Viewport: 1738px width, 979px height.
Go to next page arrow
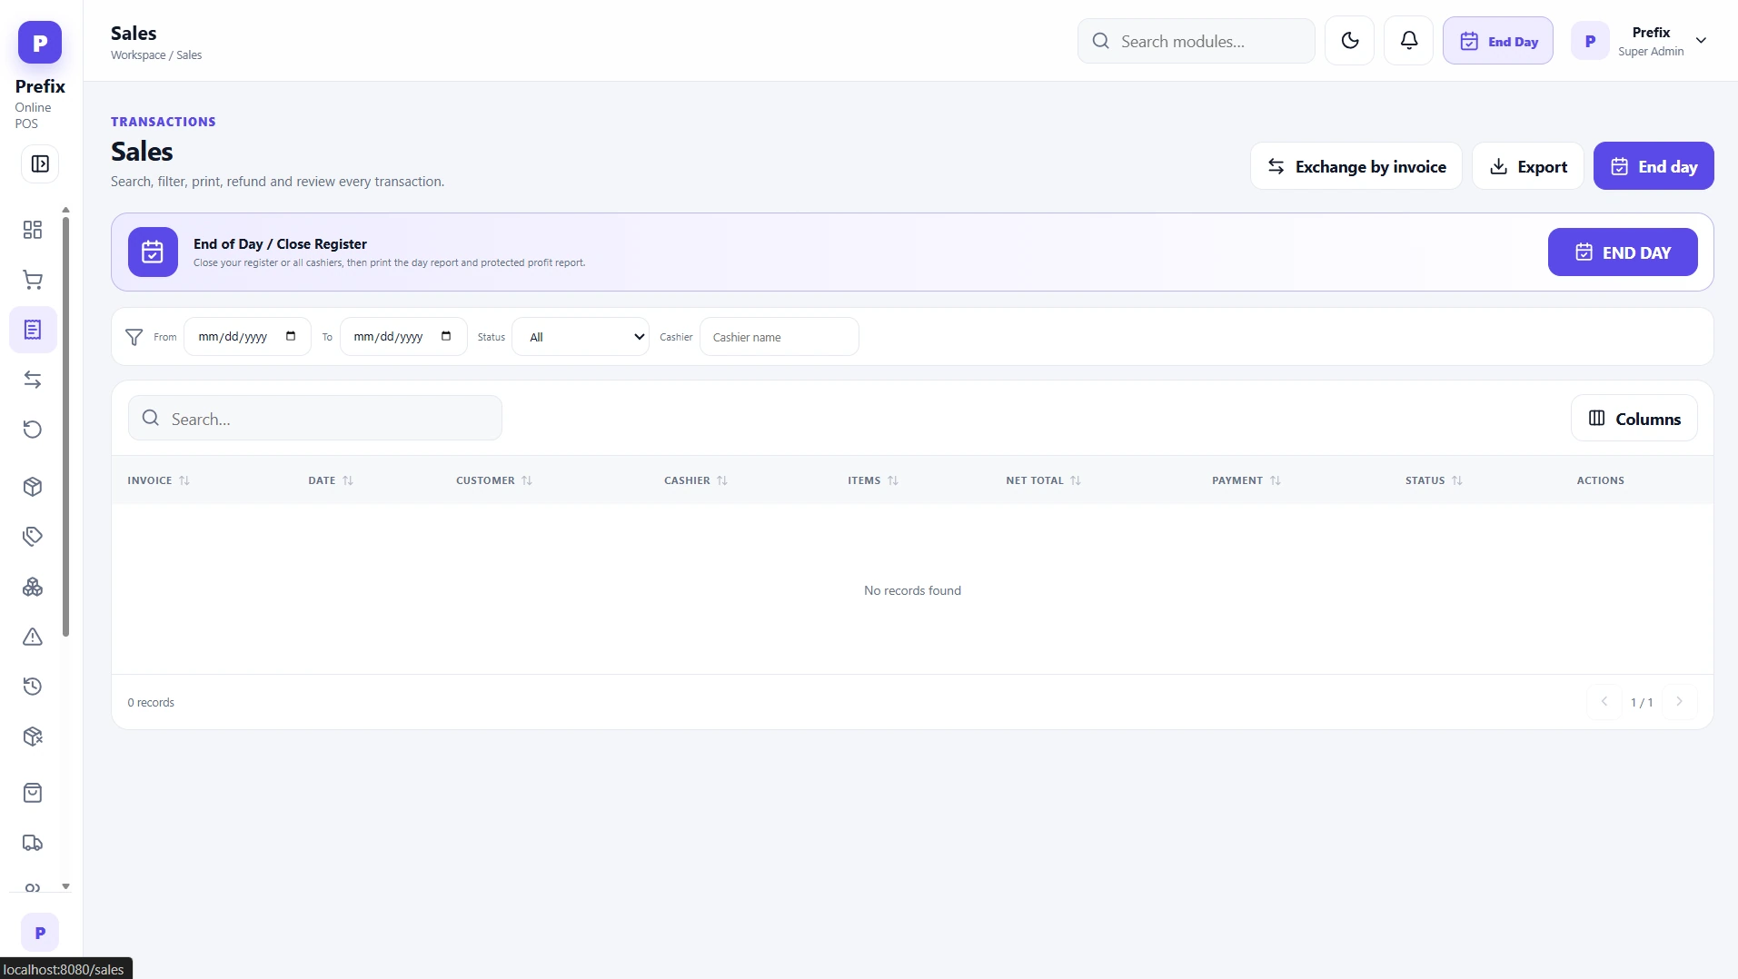[x=1679, y=702]
